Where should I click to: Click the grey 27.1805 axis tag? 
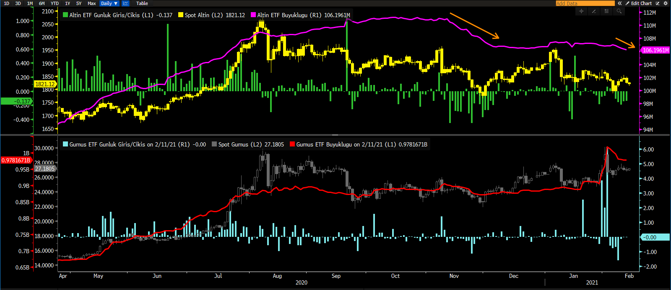pos(45,169)
